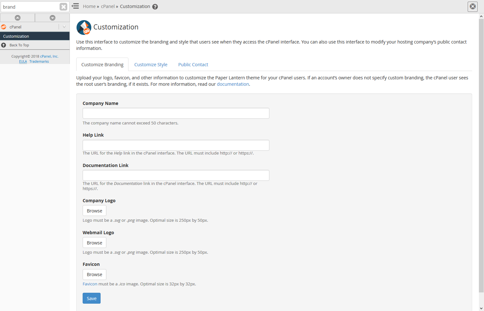Select the Customize Branding tab

click(102, 65)
